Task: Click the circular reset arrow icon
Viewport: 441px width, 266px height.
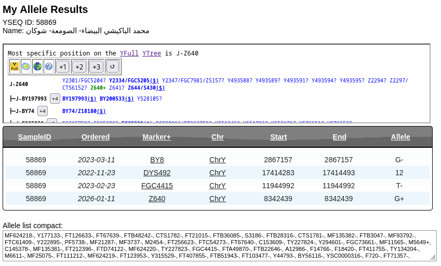Action: [x=112, y=66]
